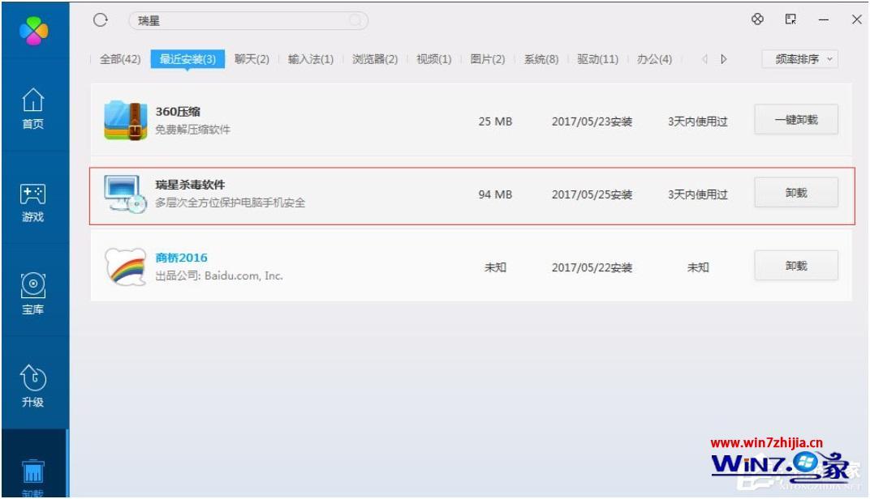870x499 pixels.
Task: Click the 多层次全方位保护电脑手机安全 description
Action: click(x=230, y=203)
